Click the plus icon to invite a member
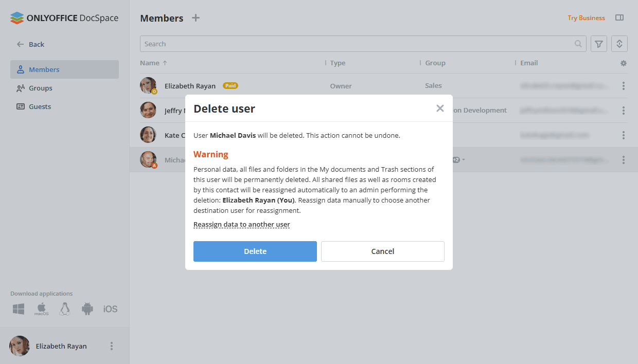 pos(196,17)
